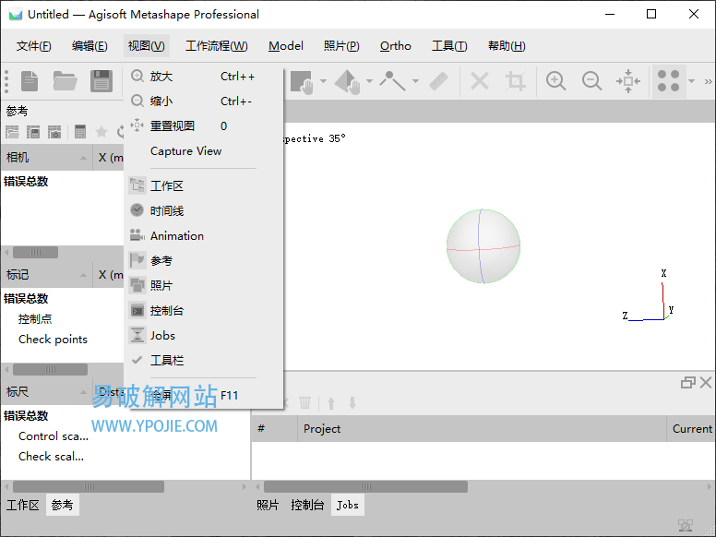Open a project with the folder icon
This screenshot has height=537, width=716.
(x=65, y=82)
